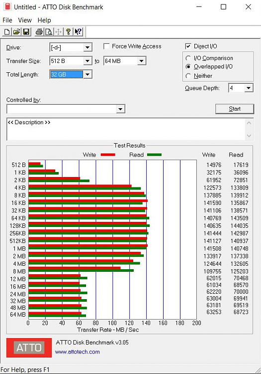Click the 12 MB row label
Screen dimensions: 261x374
pos(18,279)
